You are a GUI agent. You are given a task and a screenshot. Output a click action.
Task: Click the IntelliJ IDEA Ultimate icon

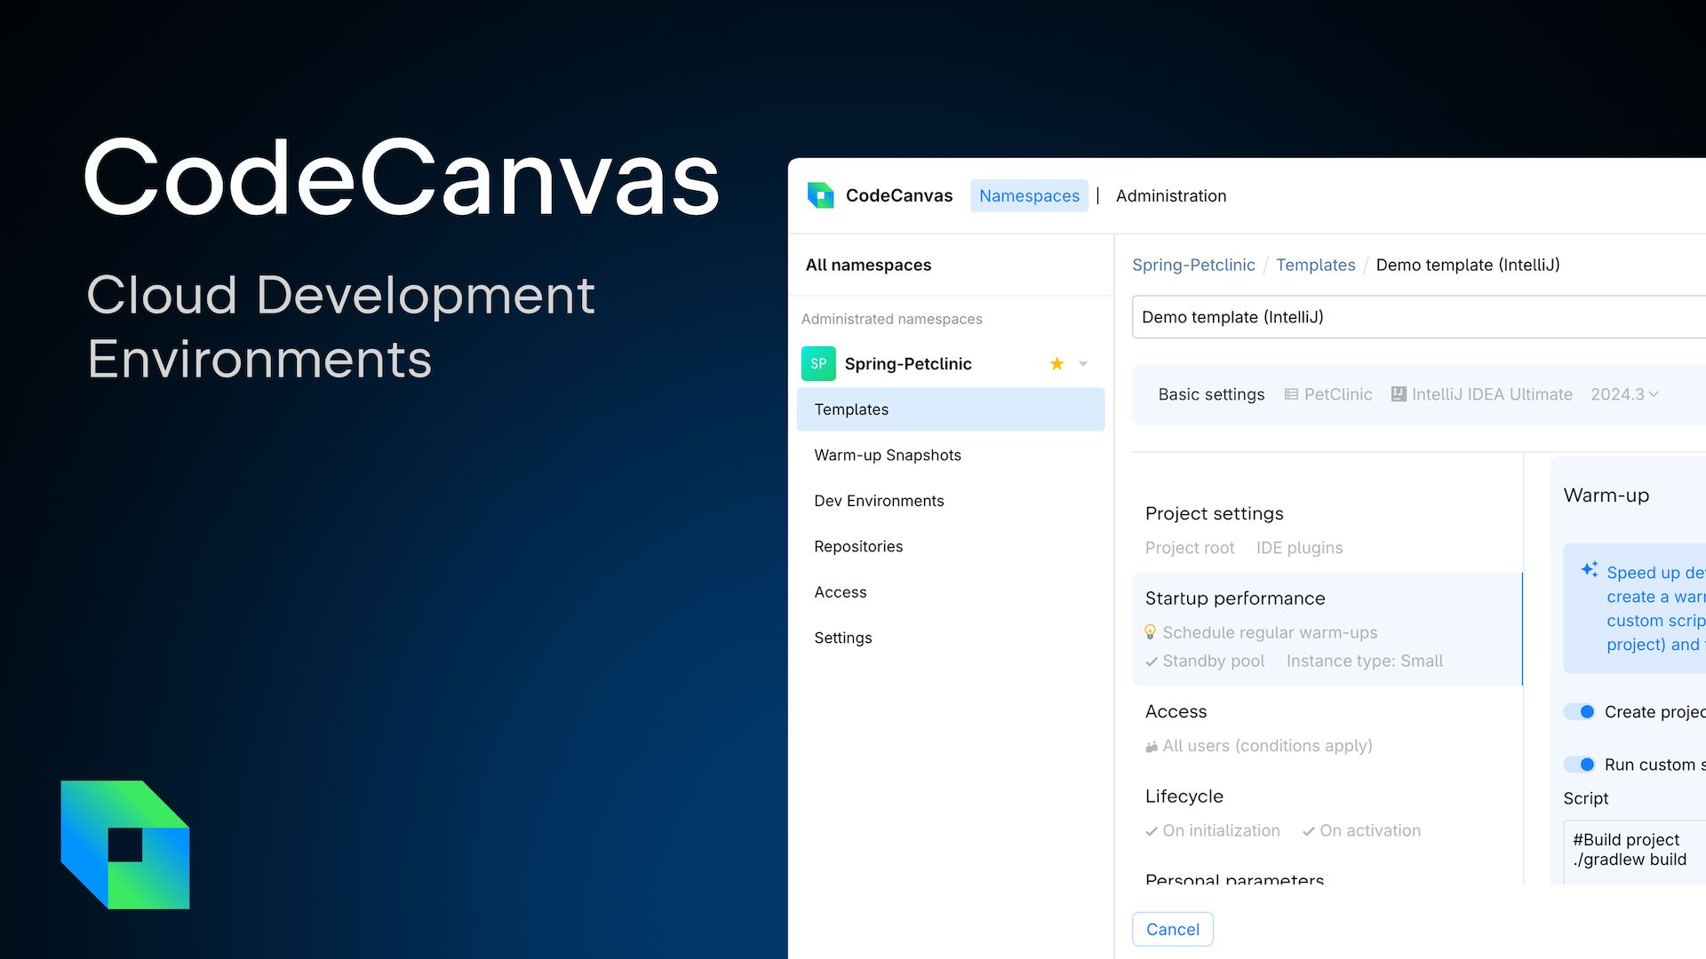1398,393
